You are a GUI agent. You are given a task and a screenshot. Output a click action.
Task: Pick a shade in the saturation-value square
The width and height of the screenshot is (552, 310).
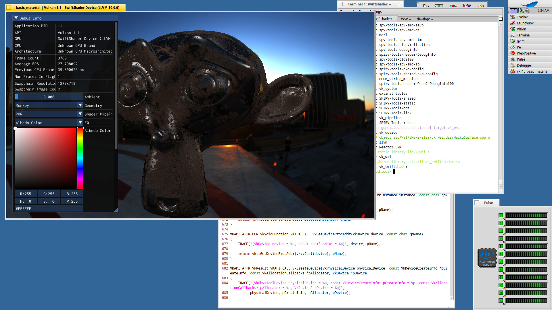[45, 158]
